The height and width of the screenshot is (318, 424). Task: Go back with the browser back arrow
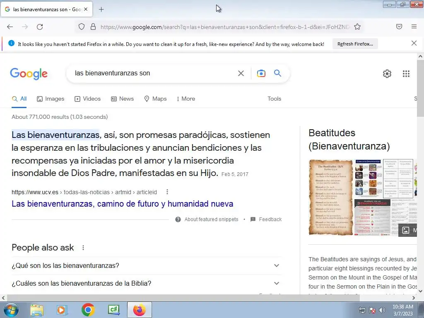tap(10, 27)
